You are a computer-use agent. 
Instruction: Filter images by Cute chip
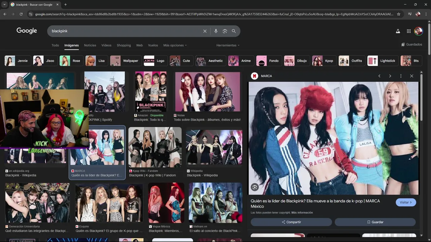[x=181, y=61]
